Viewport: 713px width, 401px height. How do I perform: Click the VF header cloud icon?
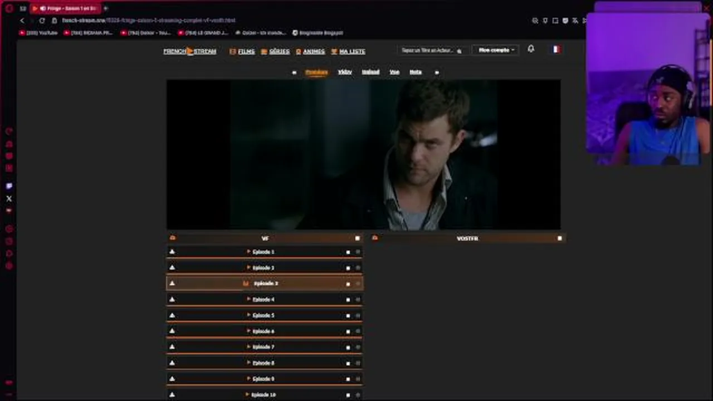(x=173, y=238)
